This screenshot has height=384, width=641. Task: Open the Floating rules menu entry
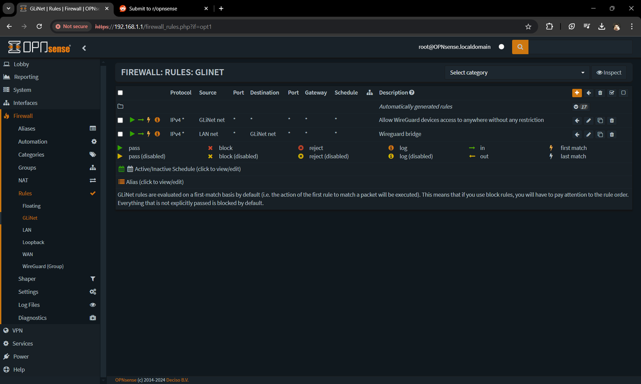31,205
